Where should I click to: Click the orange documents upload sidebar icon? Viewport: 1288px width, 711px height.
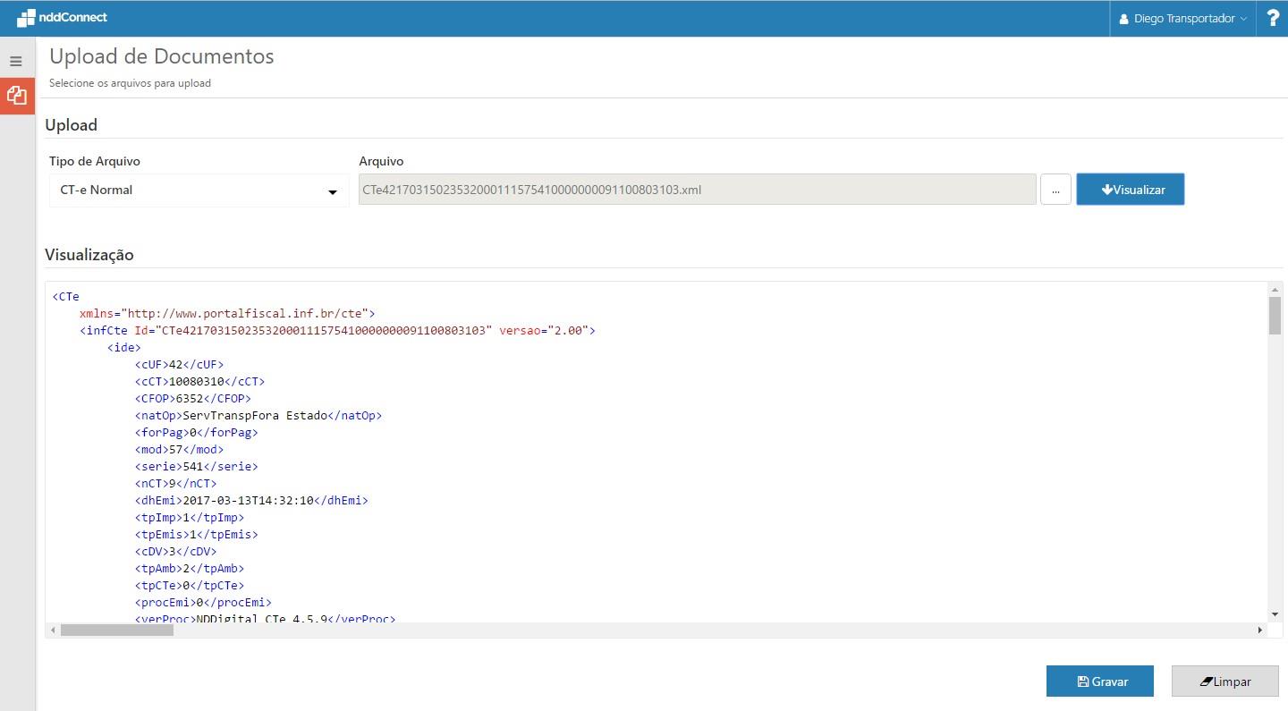[16, 95]
